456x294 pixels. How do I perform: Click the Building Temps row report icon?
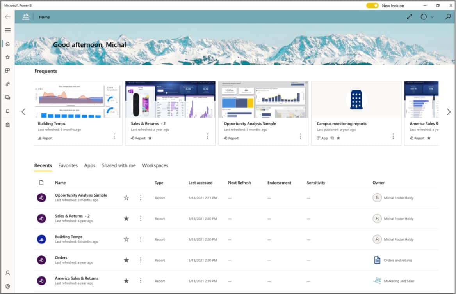coord(42,239)
